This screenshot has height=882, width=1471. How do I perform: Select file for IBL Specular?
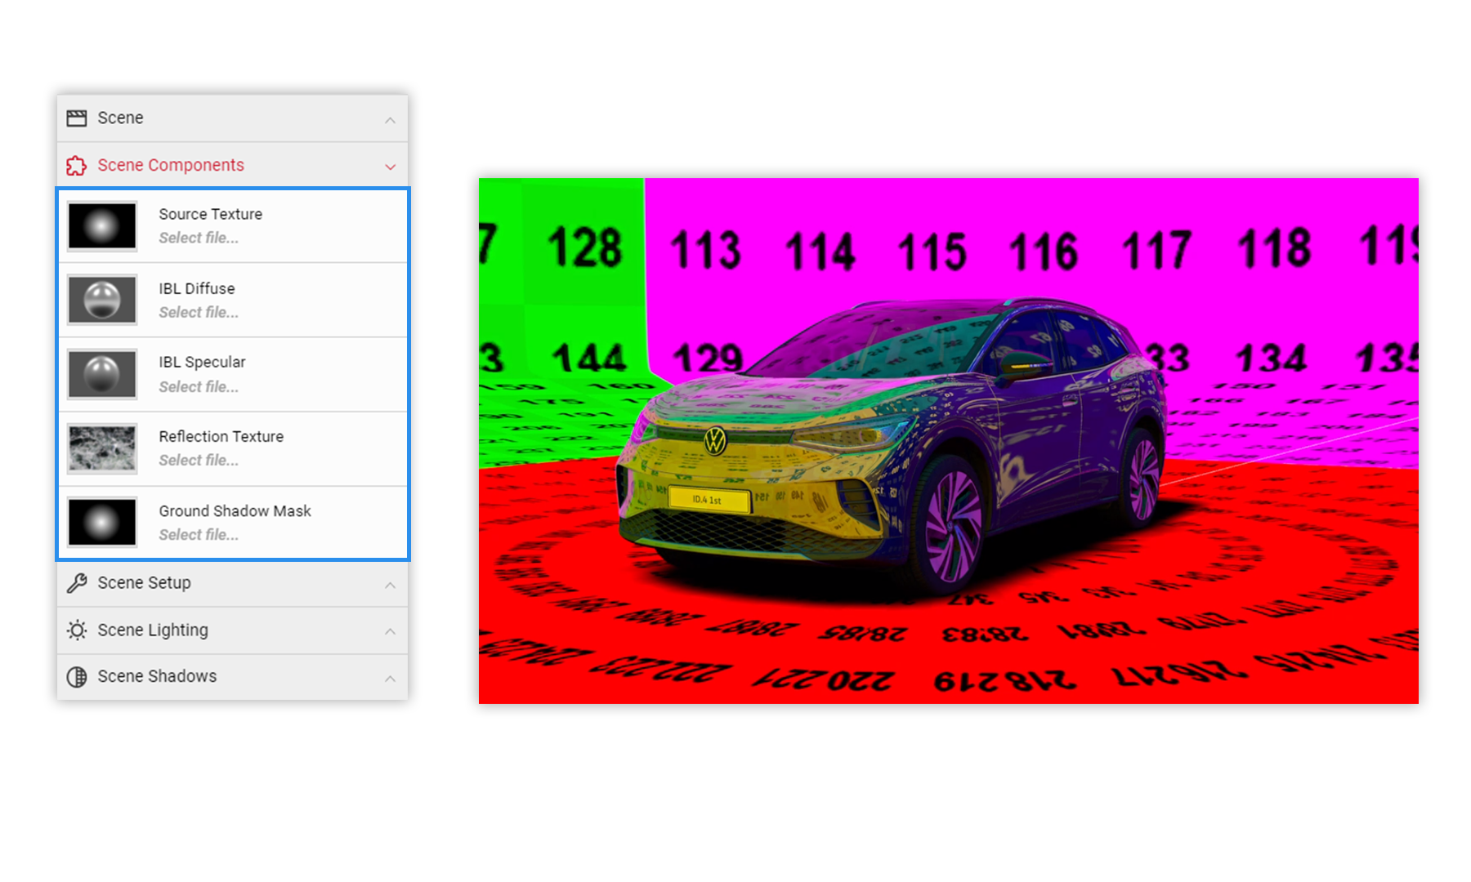tap(199, 386)
